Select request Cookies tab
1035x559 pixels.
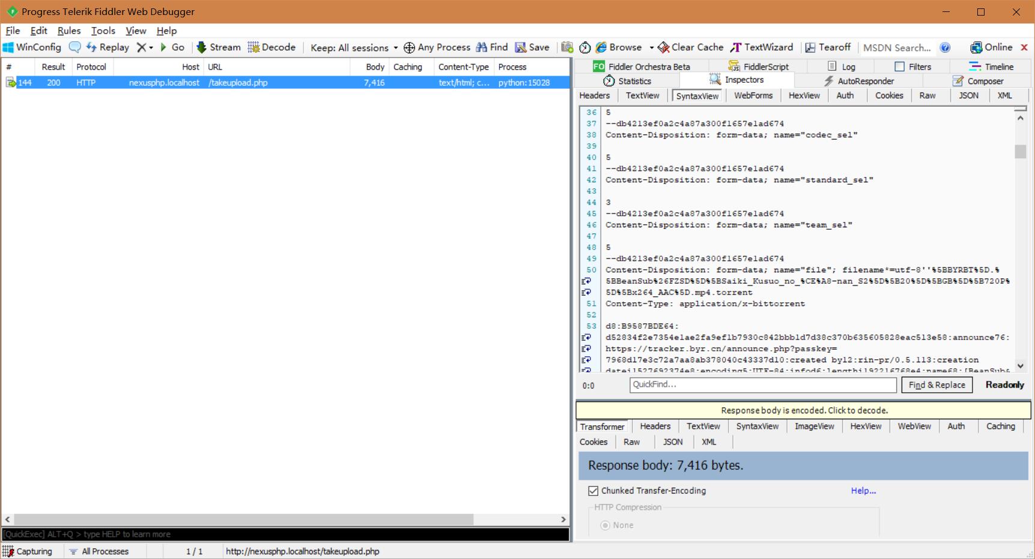[x=889, y=95]
